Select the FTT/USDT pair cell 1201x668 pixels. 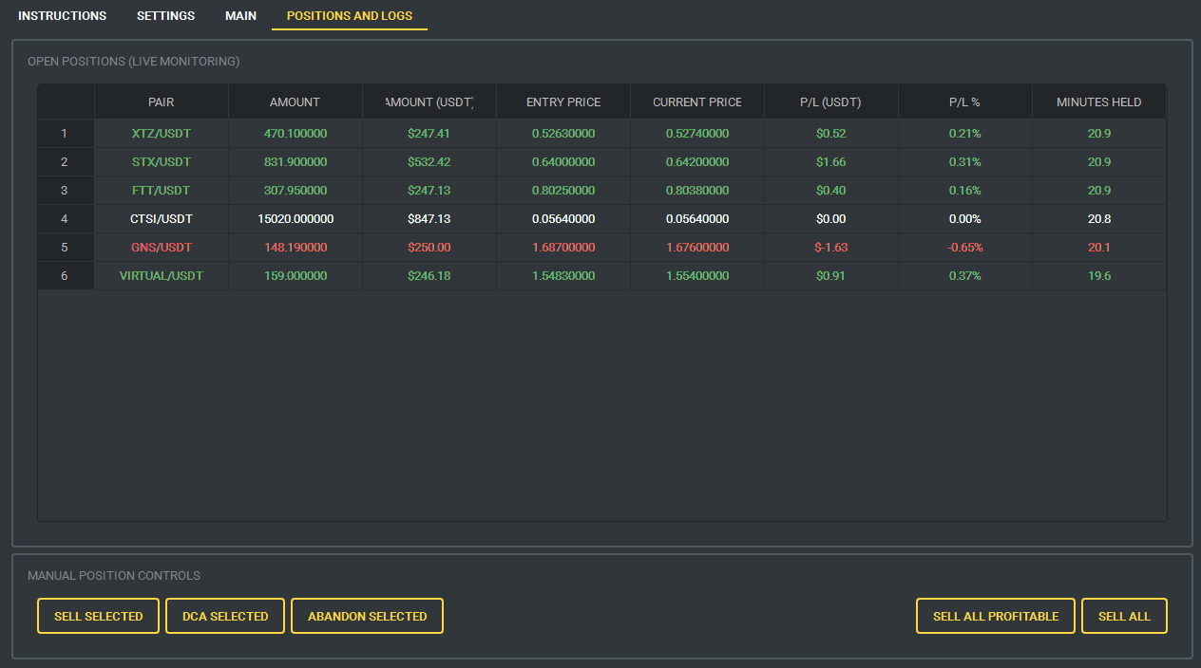coord(162,191)
